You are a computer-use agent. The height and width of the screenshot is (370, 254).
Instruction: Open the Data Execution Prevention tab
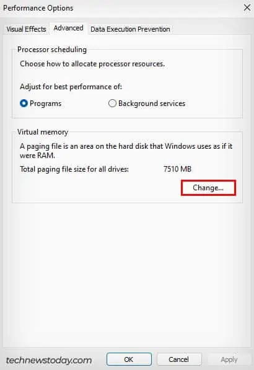[x=130, y=29]
